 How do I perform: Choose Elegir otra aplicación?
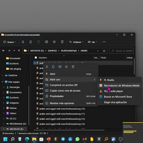coord(120,102)
